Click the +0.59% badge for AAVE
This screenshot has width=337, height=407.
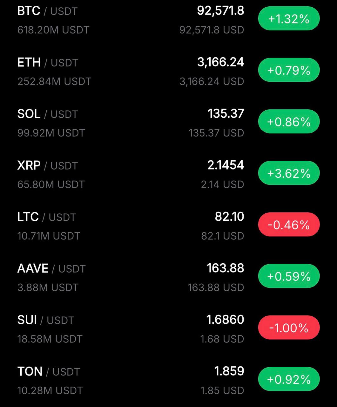pyautogui.click(x=289, y=276)
